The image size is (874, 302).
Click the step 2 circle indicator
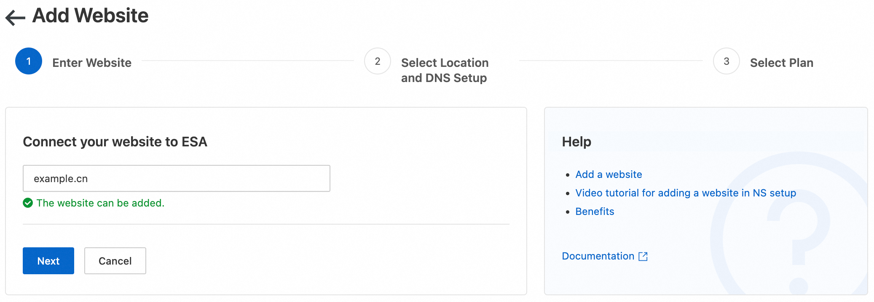[377, 61]
